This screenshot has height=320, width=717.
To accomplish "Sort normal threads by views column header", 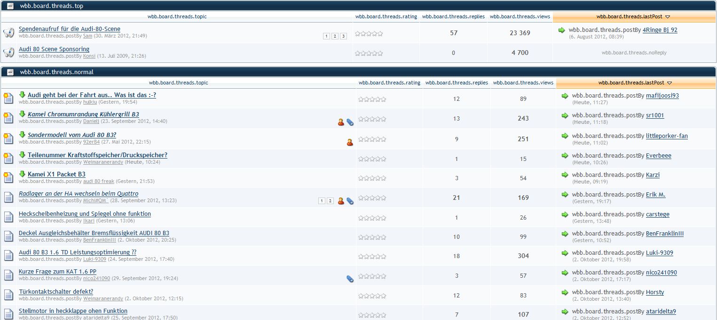I will (523, 83).
